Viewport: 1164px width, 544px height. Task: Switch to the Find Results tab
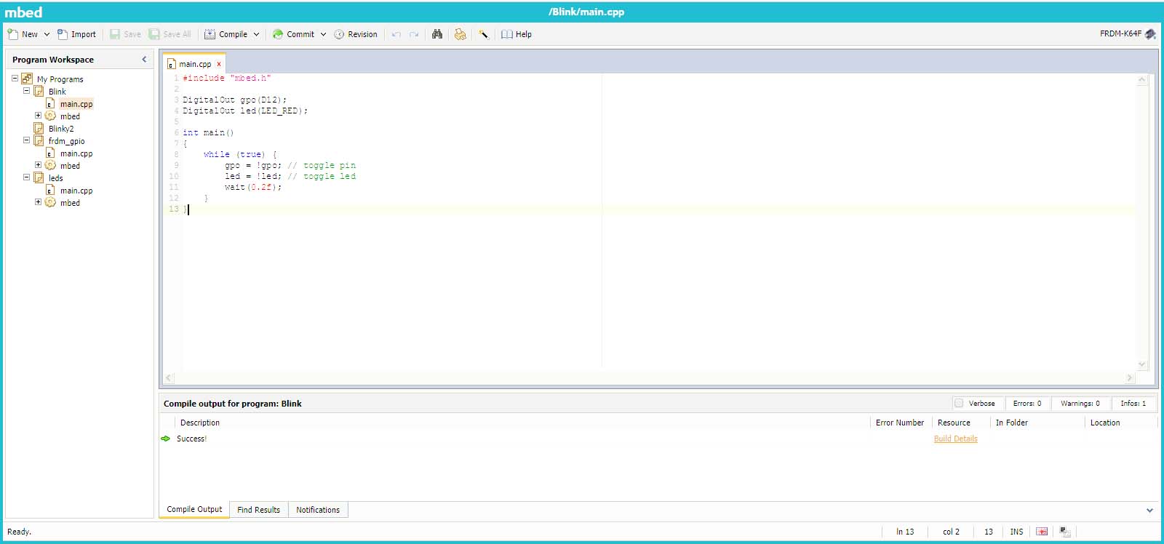click(258, 510)
